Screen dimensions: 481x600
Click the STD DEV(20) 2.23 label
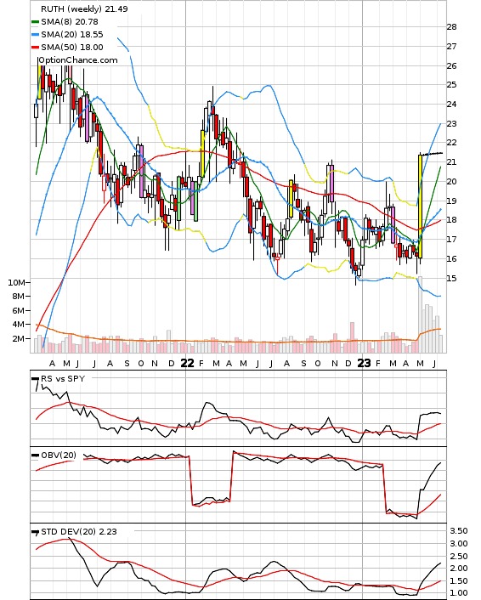(x=79, y=532)
